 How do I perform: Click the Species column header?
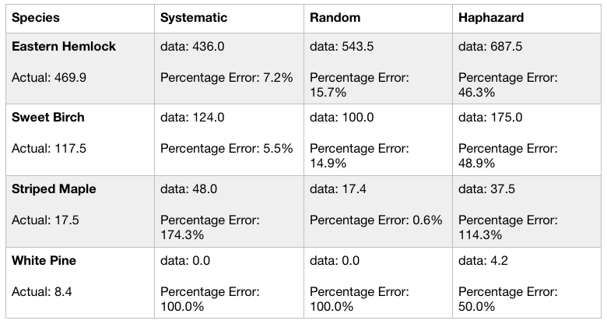coord(36,17)
